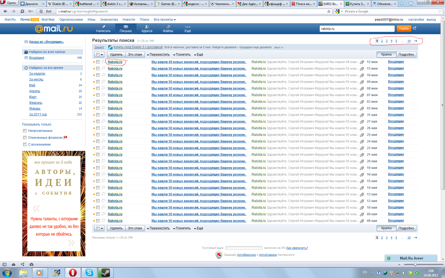This screenshot has height=278, width=445.
Task: Click the volume icon in the system tray
Action: click(x=404, y=273)
